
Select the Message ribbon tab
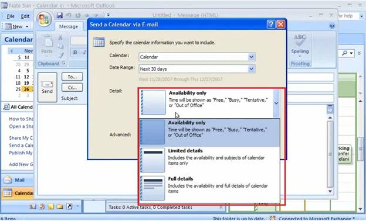click(x=69, y=26)
